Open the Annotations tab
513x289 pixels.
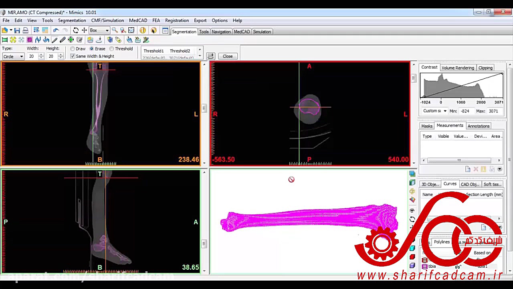coord(479,126)
